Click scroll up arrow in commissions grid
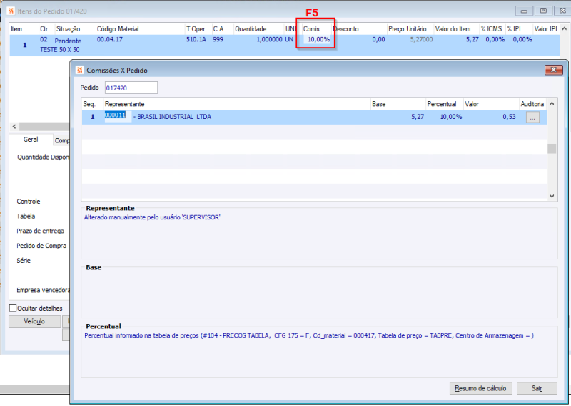Image resolution: width=571 pixels, height=406 pixels. point(552,104)
